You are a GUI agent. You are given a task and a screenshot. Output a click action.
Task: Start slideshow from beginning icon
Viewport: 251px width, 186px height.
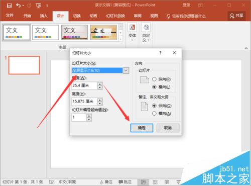click(x=38, y=6)
